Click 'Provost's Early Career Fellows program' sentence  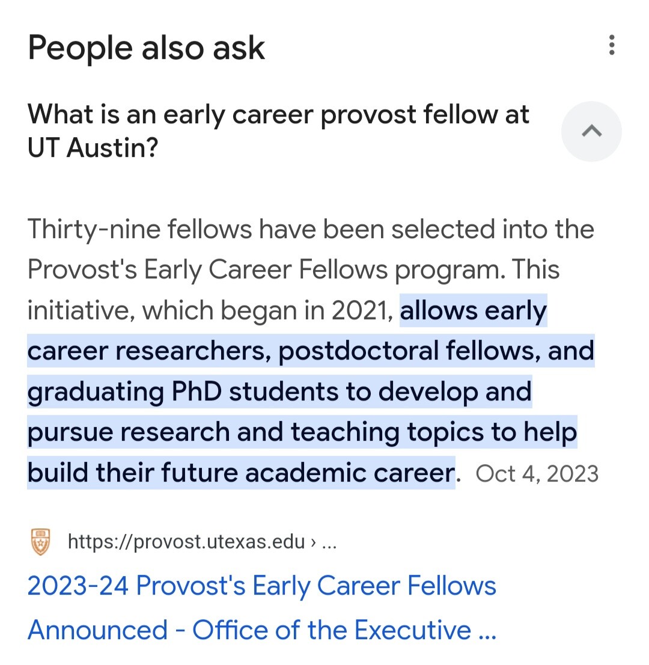click(x=267, y=270)
